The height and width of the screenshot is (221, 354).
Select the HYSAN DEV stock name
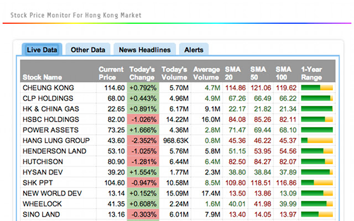click(x=43, y=172)
